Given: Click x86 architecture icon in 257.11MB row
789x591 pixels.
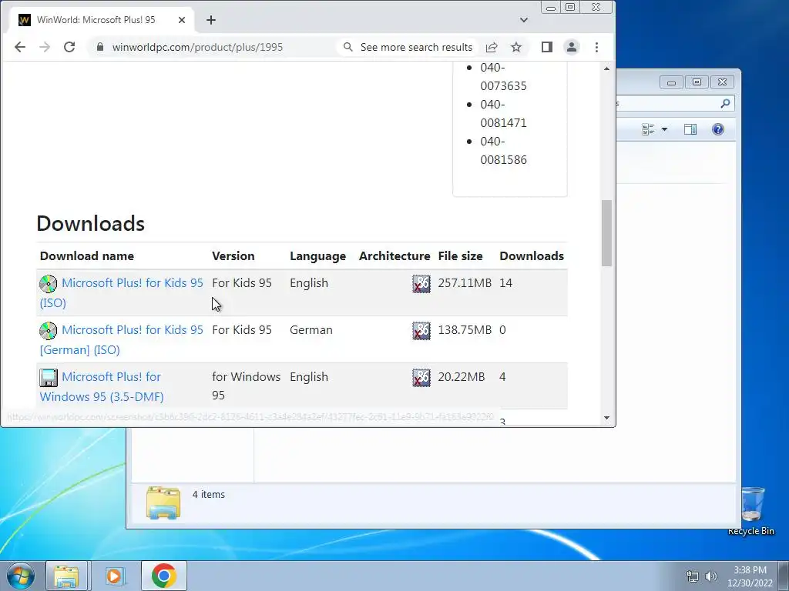Looking at the screenshot, I should [421, 284].
